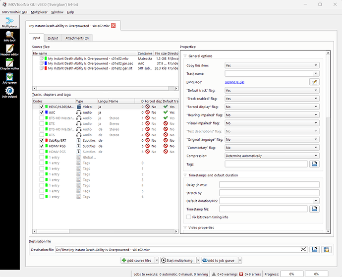Click the errors red status icon
342x277 pixels.
[241, 274]
